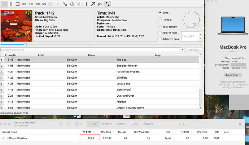Click the -3.0 dBFS volume field
Screen dimensions: 249x145
190,36
